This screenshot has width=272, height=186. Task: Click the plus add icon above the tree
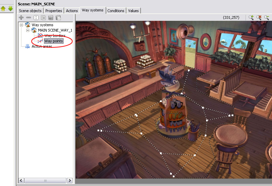pos(21,17)
